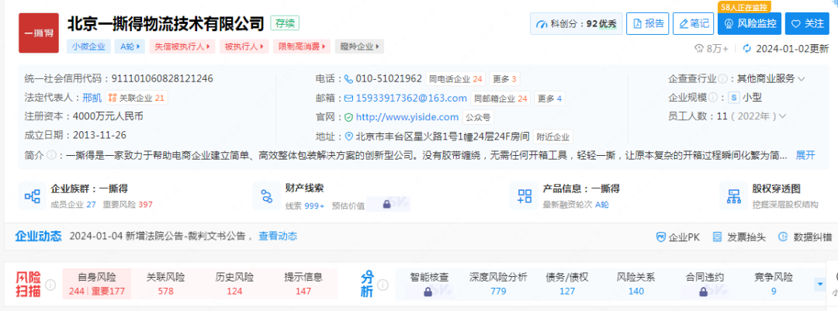Image resolution: width=838 pixels, height=311 pixels.
Task: Click the refresh icon beside 2024-01-02更新
Action: (747, 48)
